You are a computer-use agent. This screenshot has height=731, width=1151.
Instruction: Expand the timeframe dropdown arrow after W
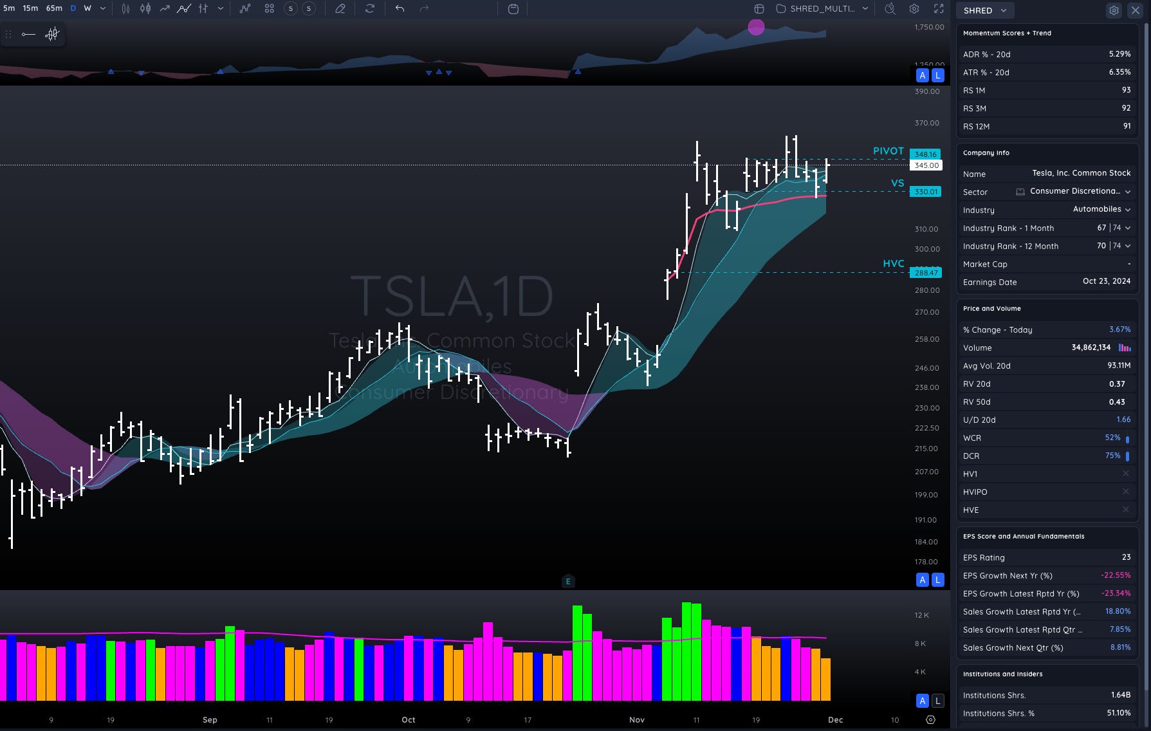[x=103, y=9]
